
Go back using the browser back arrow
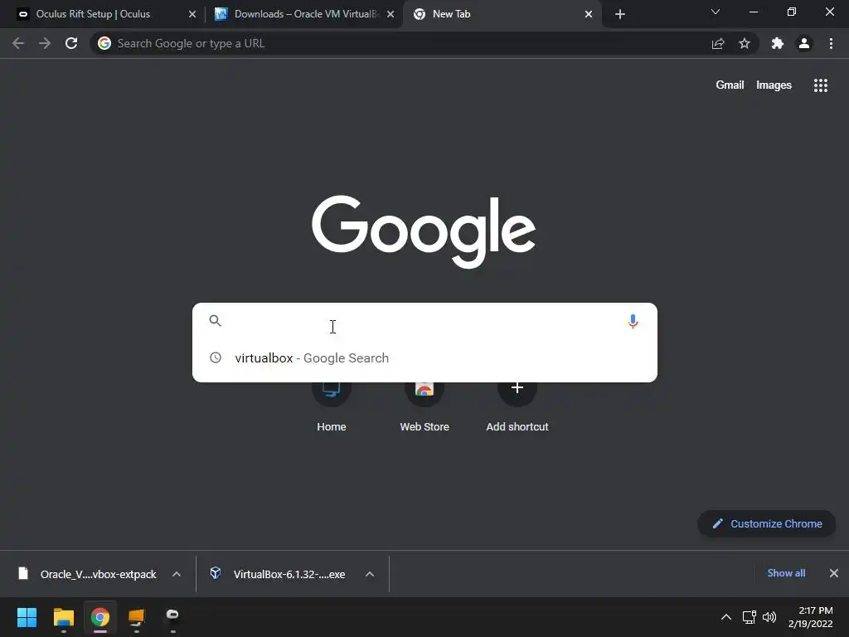18,43
